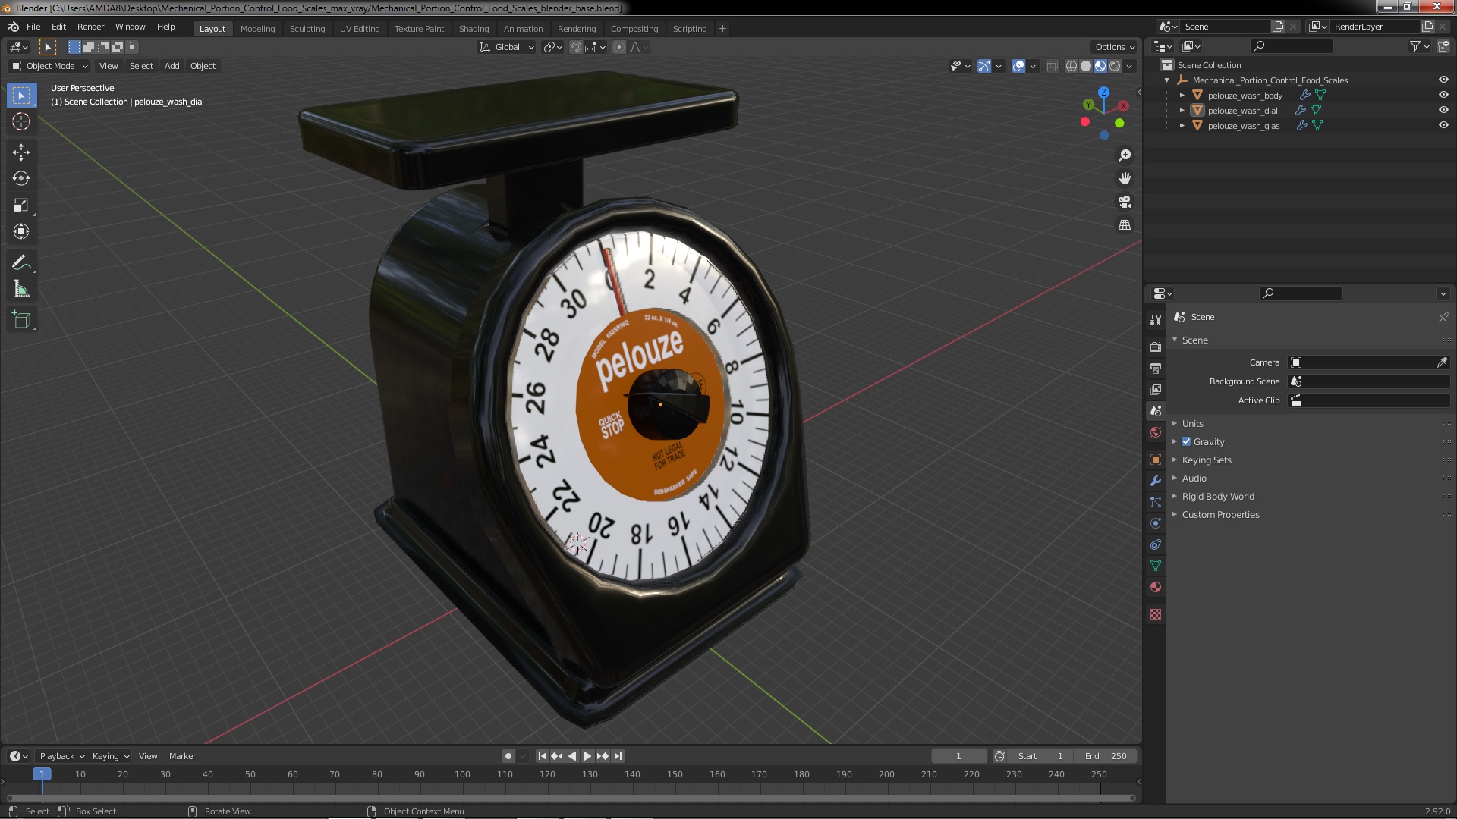This screenshot has height=819, width=1457.
Task: Click the timeline horizontal scrollbar
Action: [x=570, y=798]
